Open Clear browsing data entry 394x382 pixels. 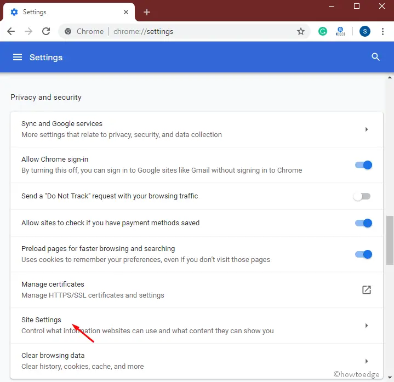tap(197, 361)
